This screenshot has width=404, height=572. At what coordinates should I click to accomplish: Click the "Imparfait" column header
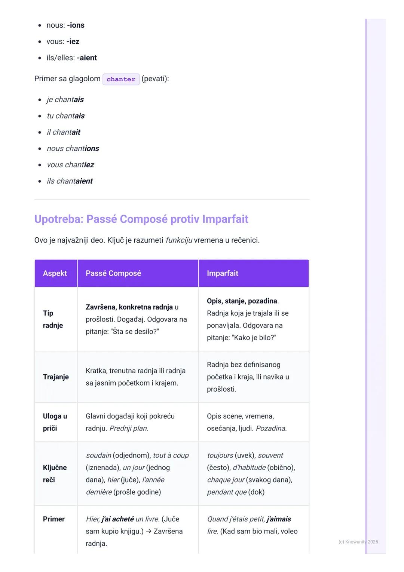click(x=223, y=273)
